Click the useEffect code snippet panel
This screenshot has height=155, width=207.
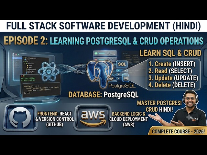click(x=42, y=89)
